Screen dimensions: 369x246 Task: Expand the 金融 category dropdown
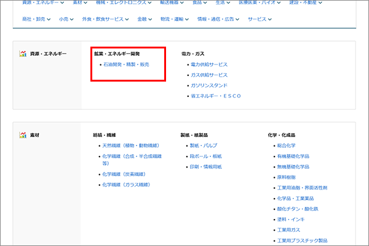pos(145,19)
